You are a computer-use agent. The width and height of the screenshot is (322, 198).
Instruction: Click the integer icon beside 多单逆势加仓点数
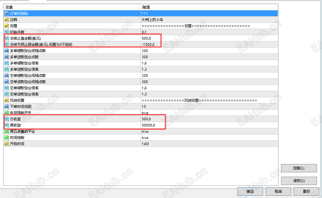6,57
